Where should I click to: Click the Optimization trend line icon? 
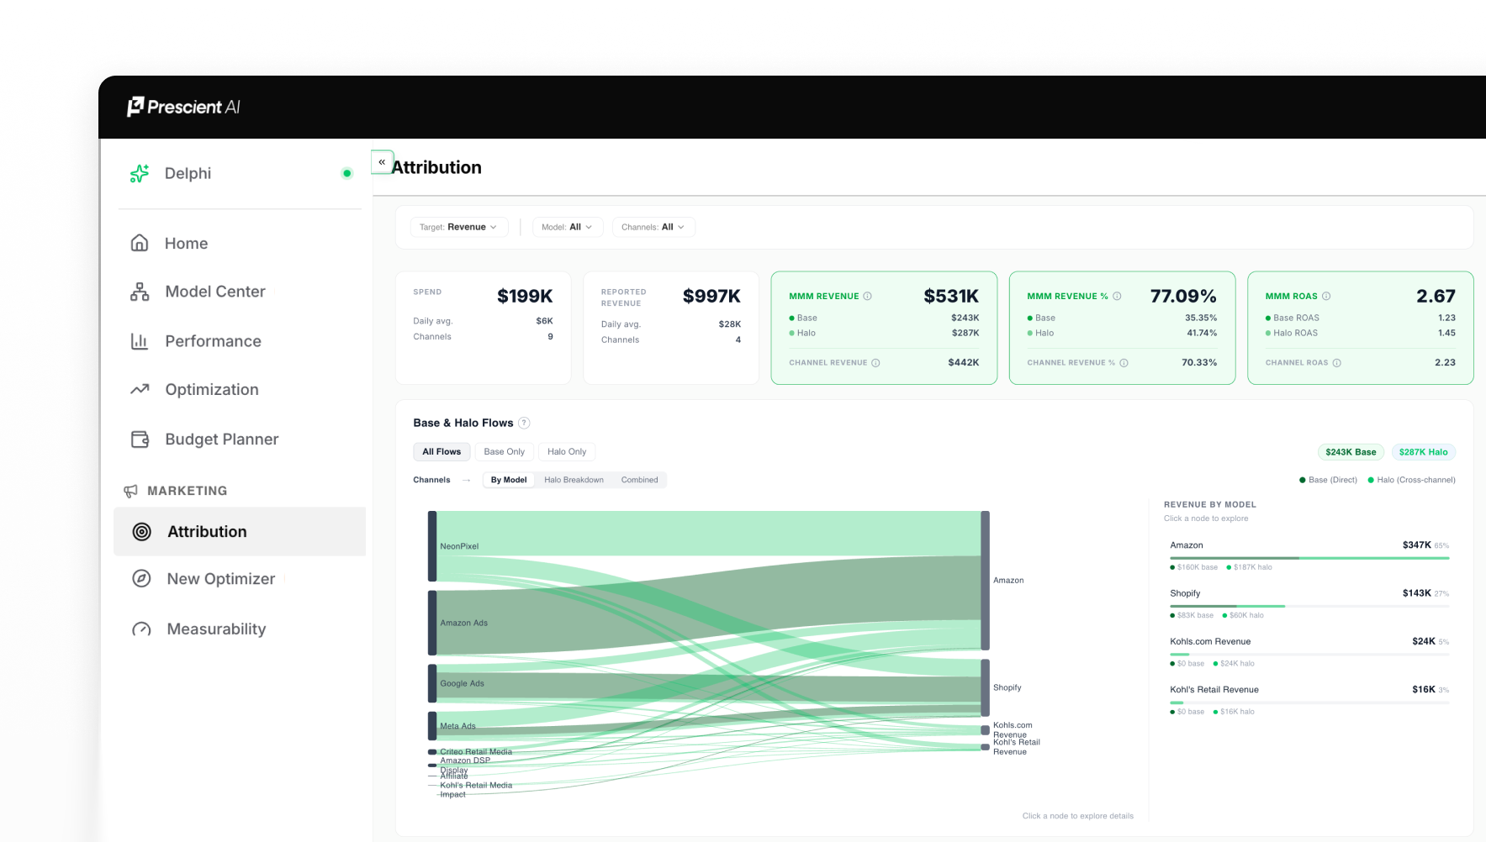click(140, 389)
